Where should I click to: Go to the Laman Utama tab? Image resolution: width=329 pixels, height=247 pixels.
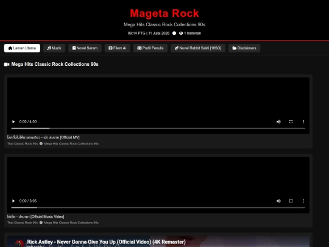(22, 48)
